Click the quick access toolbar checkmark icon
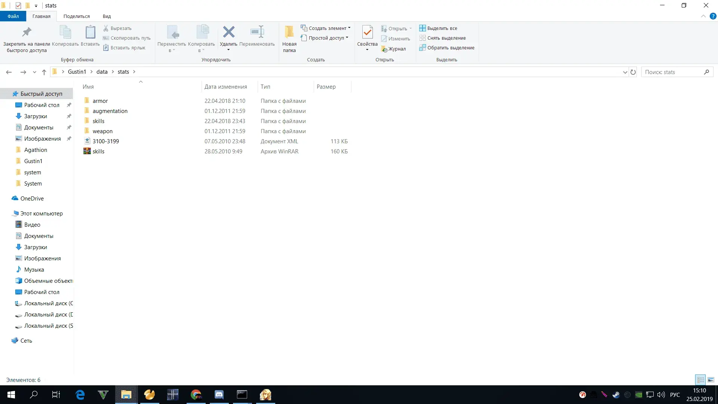Screen dimensions: 718x404 (18, 5)
